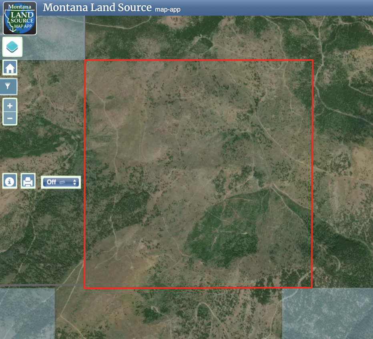Open the funnel filter tool
The width and height of the screenshot is (373, 339).
(10, 86)
